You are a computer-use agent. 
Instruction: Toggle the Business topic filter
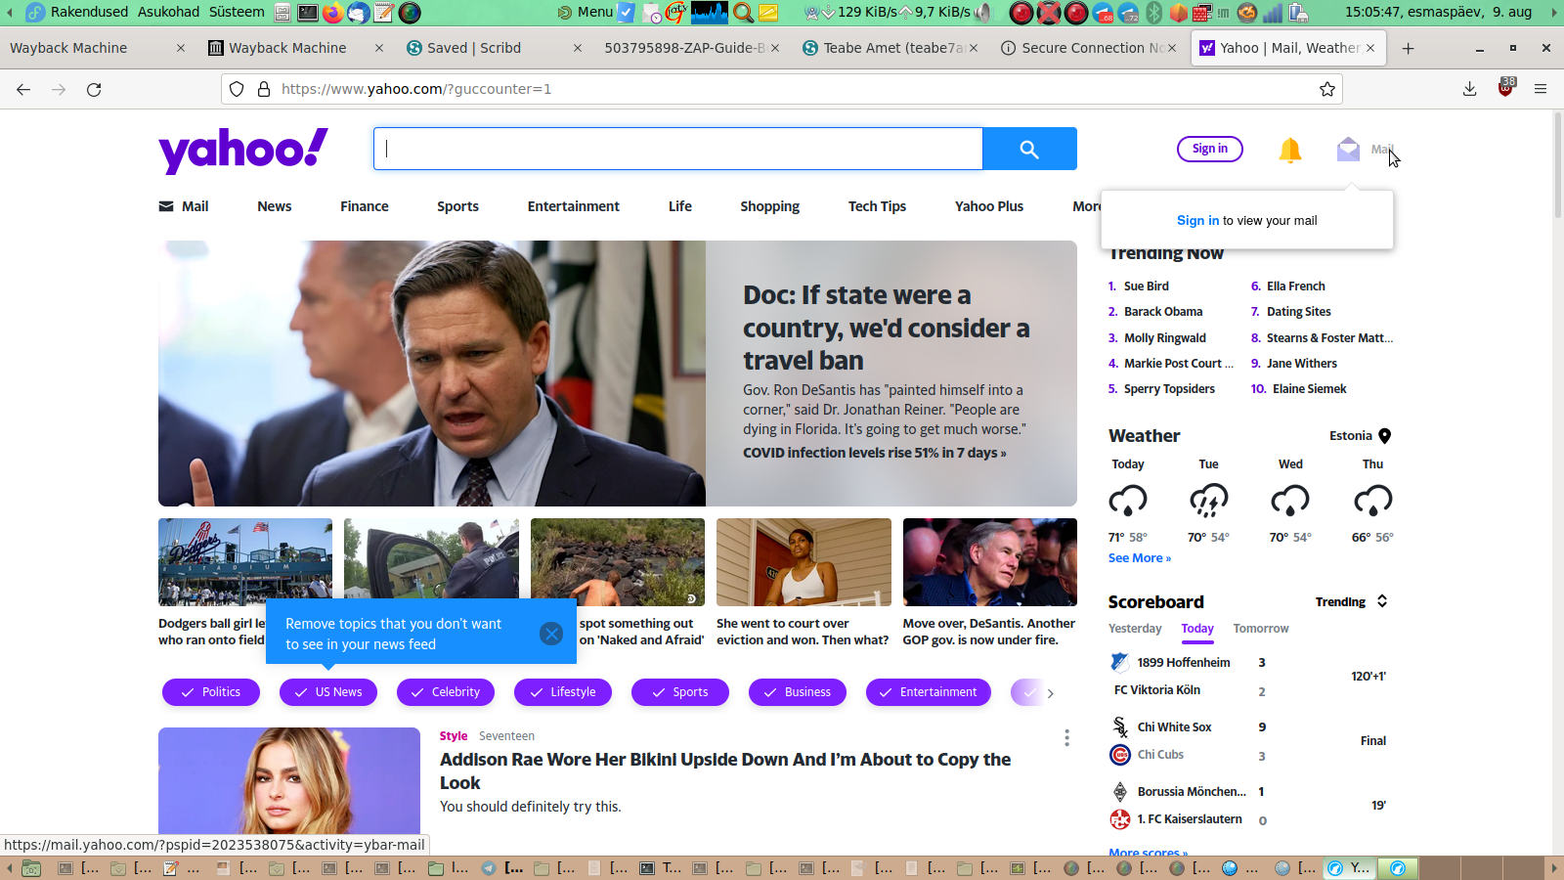click(798, 692)
